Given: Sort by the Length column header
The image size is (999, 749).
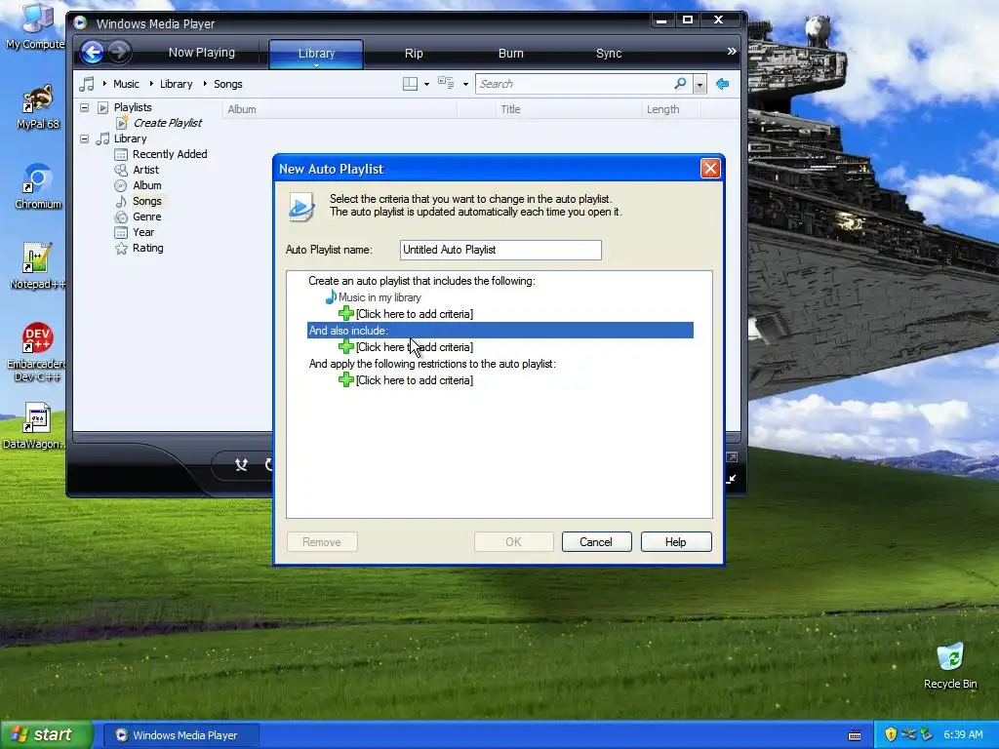Looking at the screenshot, I should 671,109.
